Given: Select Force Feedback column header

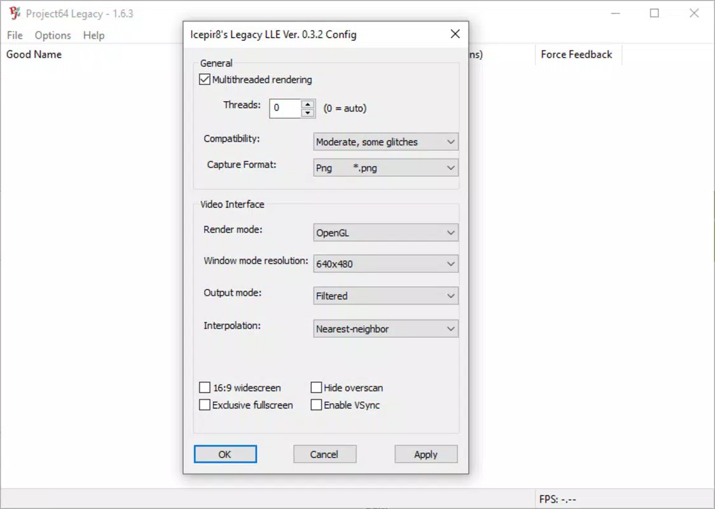Looking at the screenshot, I should tap(576, 54).
